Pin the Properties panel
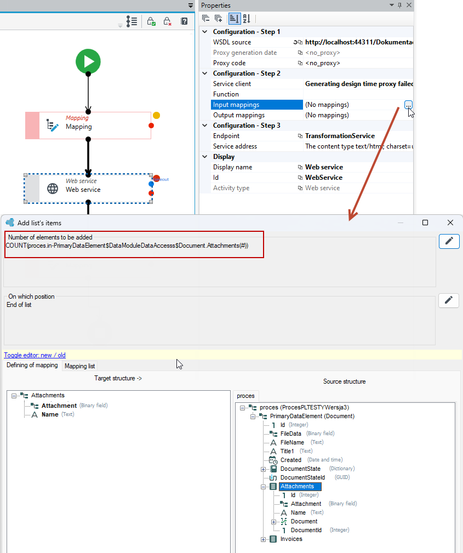The height and width of the screenshot is (553, 463). (x=399, y=5)
